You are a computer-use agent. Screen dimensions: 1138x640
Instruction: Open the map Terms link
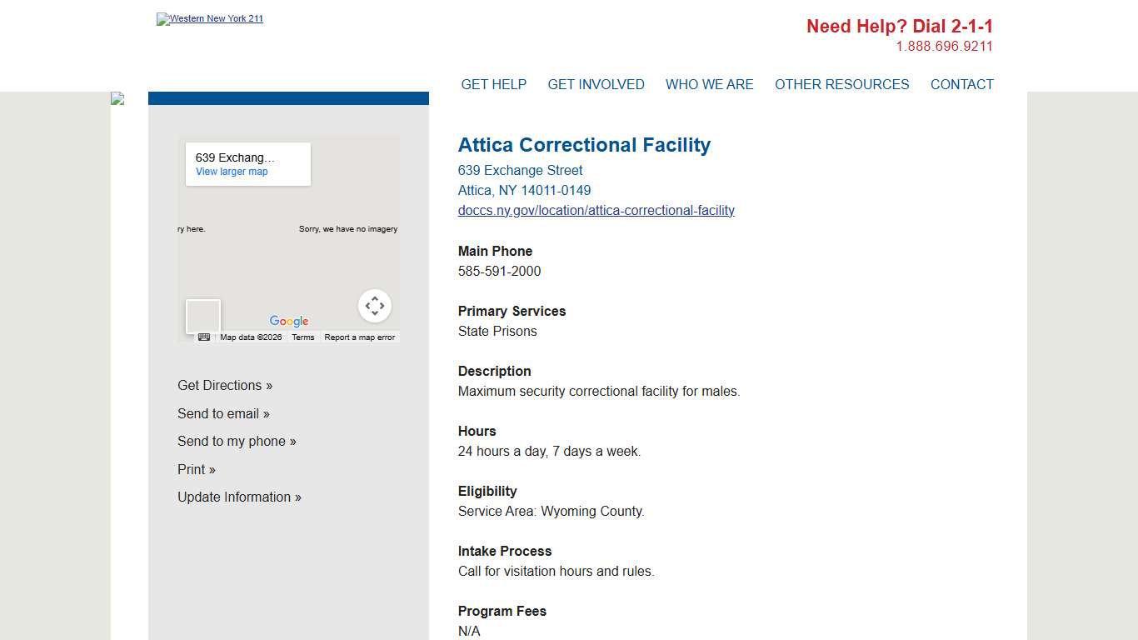pos(303,337)
